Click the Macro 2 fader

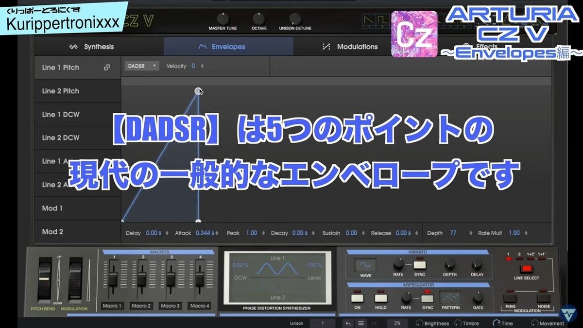coord(141,279)
